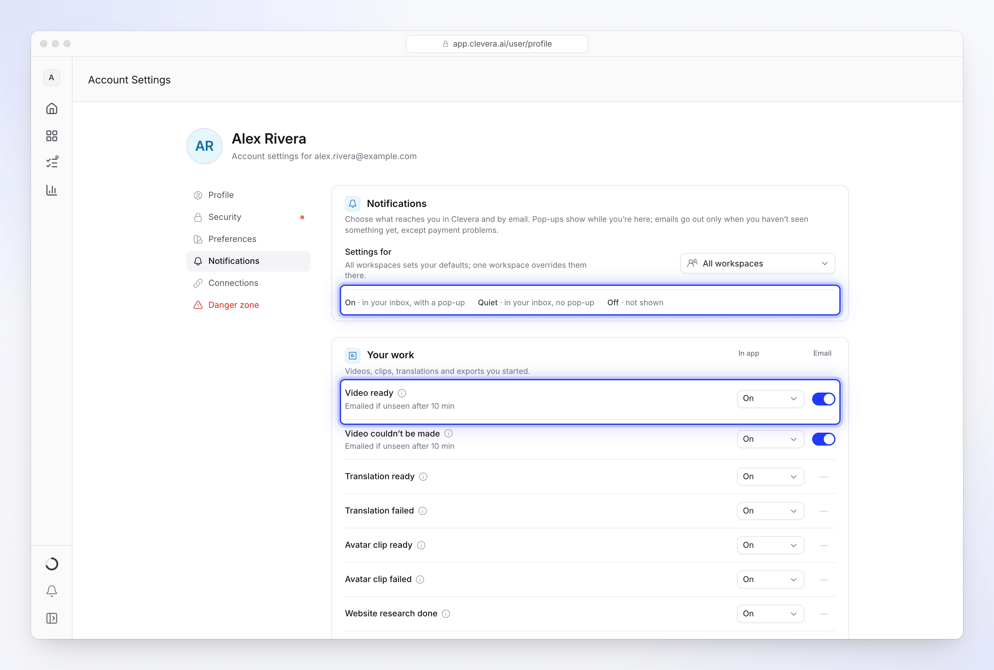Open the Danger zone section
994x670 pixels.
click(x=248, y=305)
